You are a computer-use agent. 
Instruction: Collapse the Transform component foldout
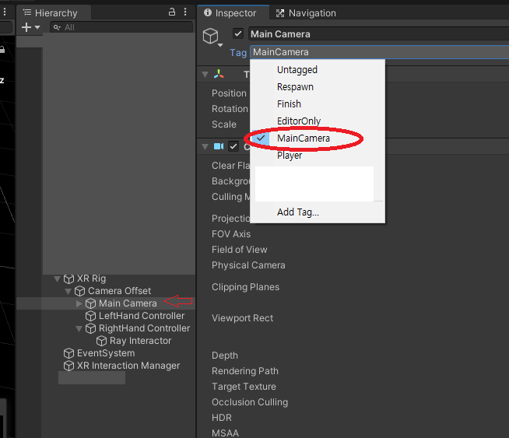point(205,75)
